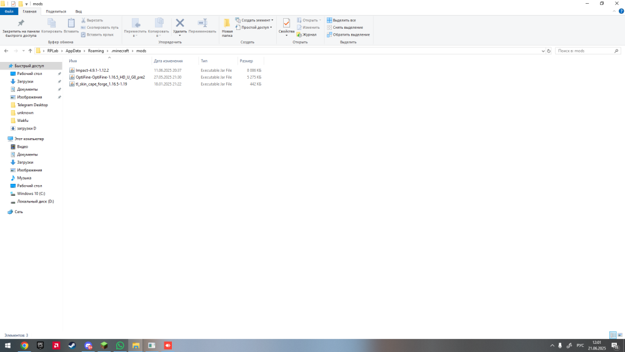
Task: Sort by the Name (Имя) column header
Action: coord(73,61)
